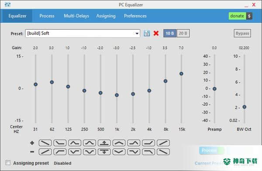Apply the minus-row wide valley curve
The height and width of the screenshot is (171, 262).
[x=119, y=152]
